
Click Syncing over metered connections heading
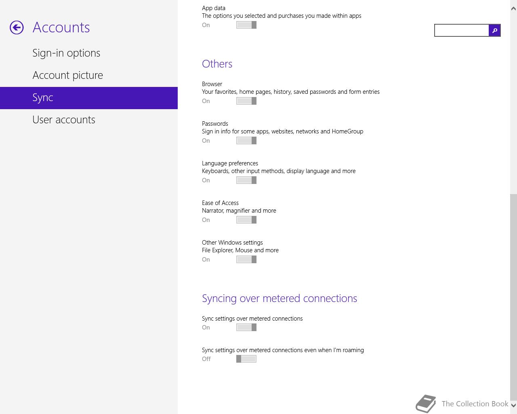pyautogui.click(x=280, y=298)
